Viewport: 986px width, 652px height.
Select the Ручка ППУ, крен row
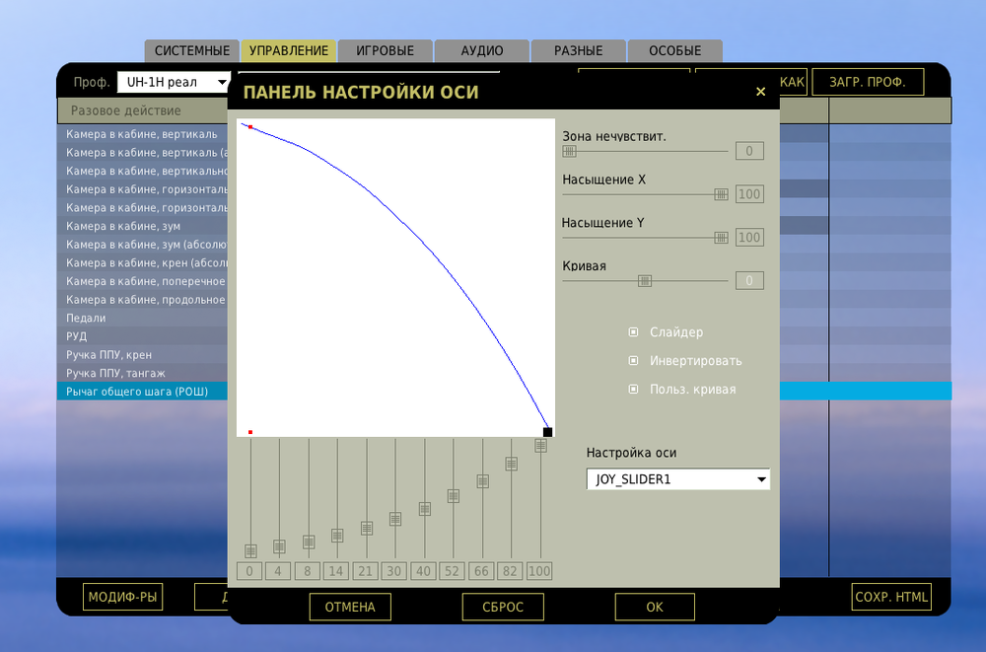(143, 354)
